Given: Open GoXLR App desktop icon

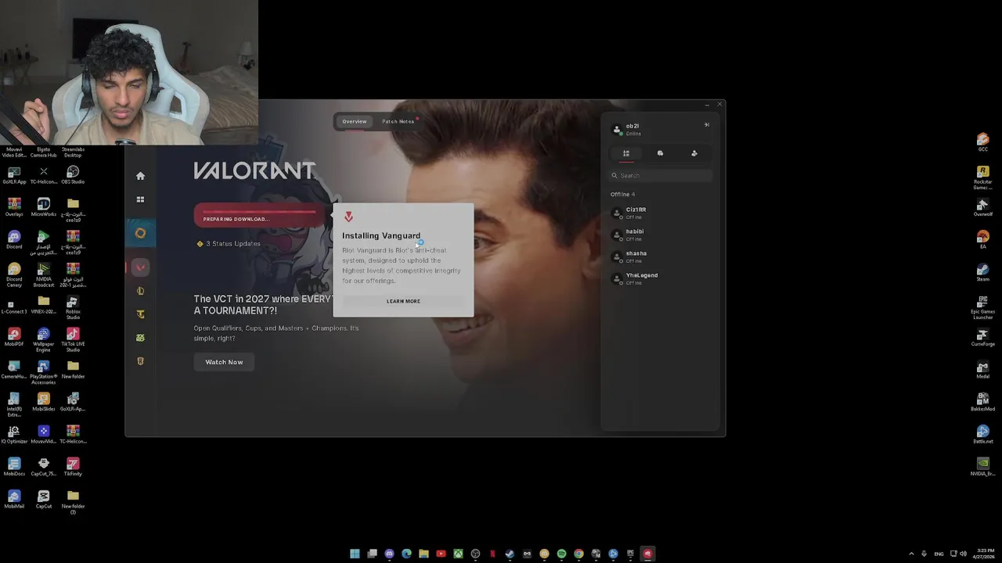Looking at the screenshot, I should pos(14,174).
